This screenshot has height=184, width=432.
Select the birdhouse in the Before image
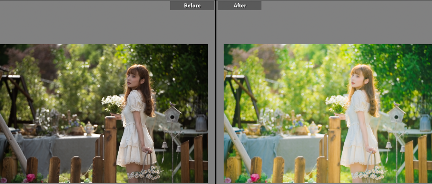tap(172, 114)
